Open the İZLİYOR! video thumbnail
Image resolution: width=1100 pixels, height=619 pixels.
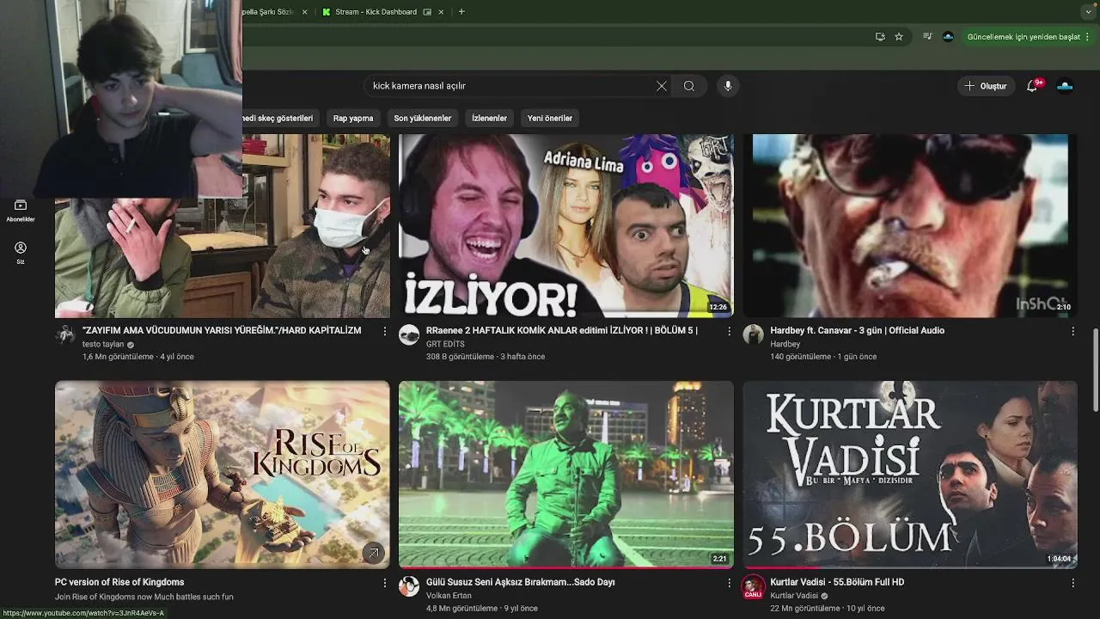click(566, 226)
